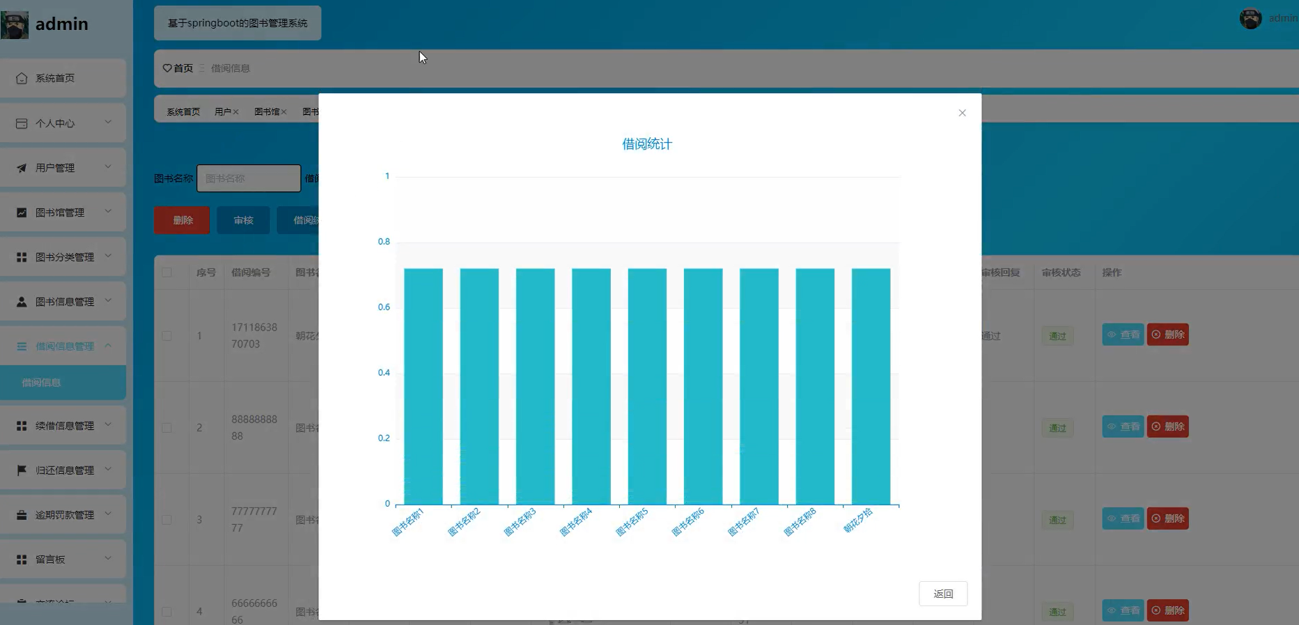Click 查看 button in row 1
This screenshot has height=625, width=1299.
click(1123, 335)
